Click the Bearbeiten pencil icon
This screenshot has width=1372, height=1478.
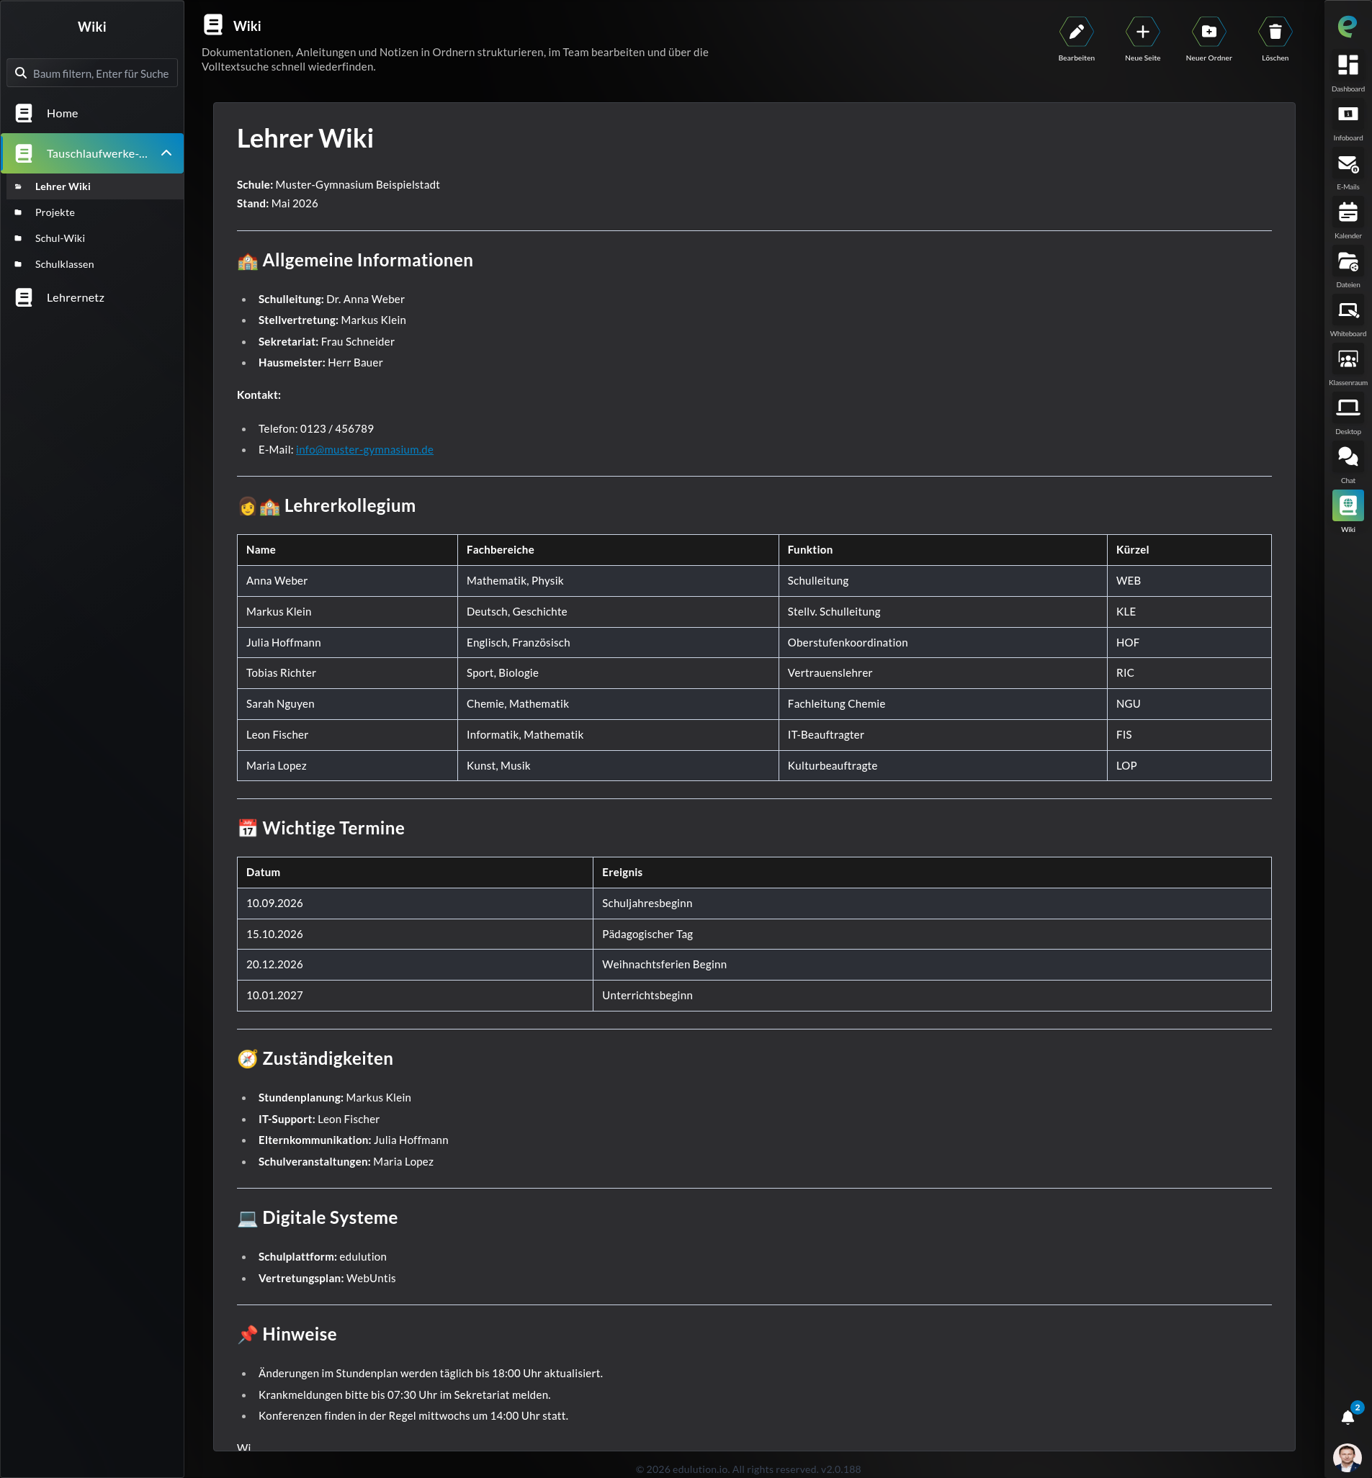[1076, 32]
